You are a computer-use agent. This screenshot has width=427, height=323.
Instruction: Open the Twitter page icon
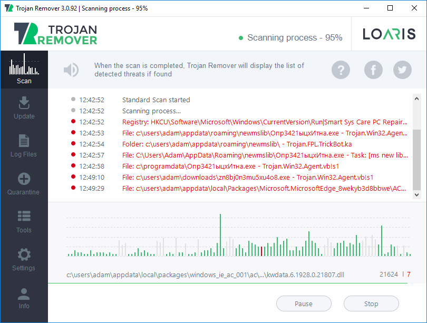point(402,70)
